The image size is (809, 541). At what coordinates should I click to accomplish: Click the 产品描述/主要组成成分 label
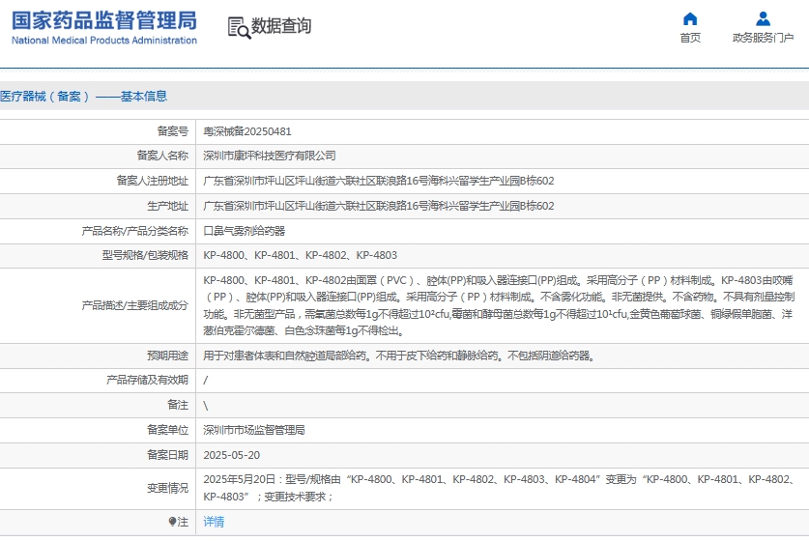135,305
